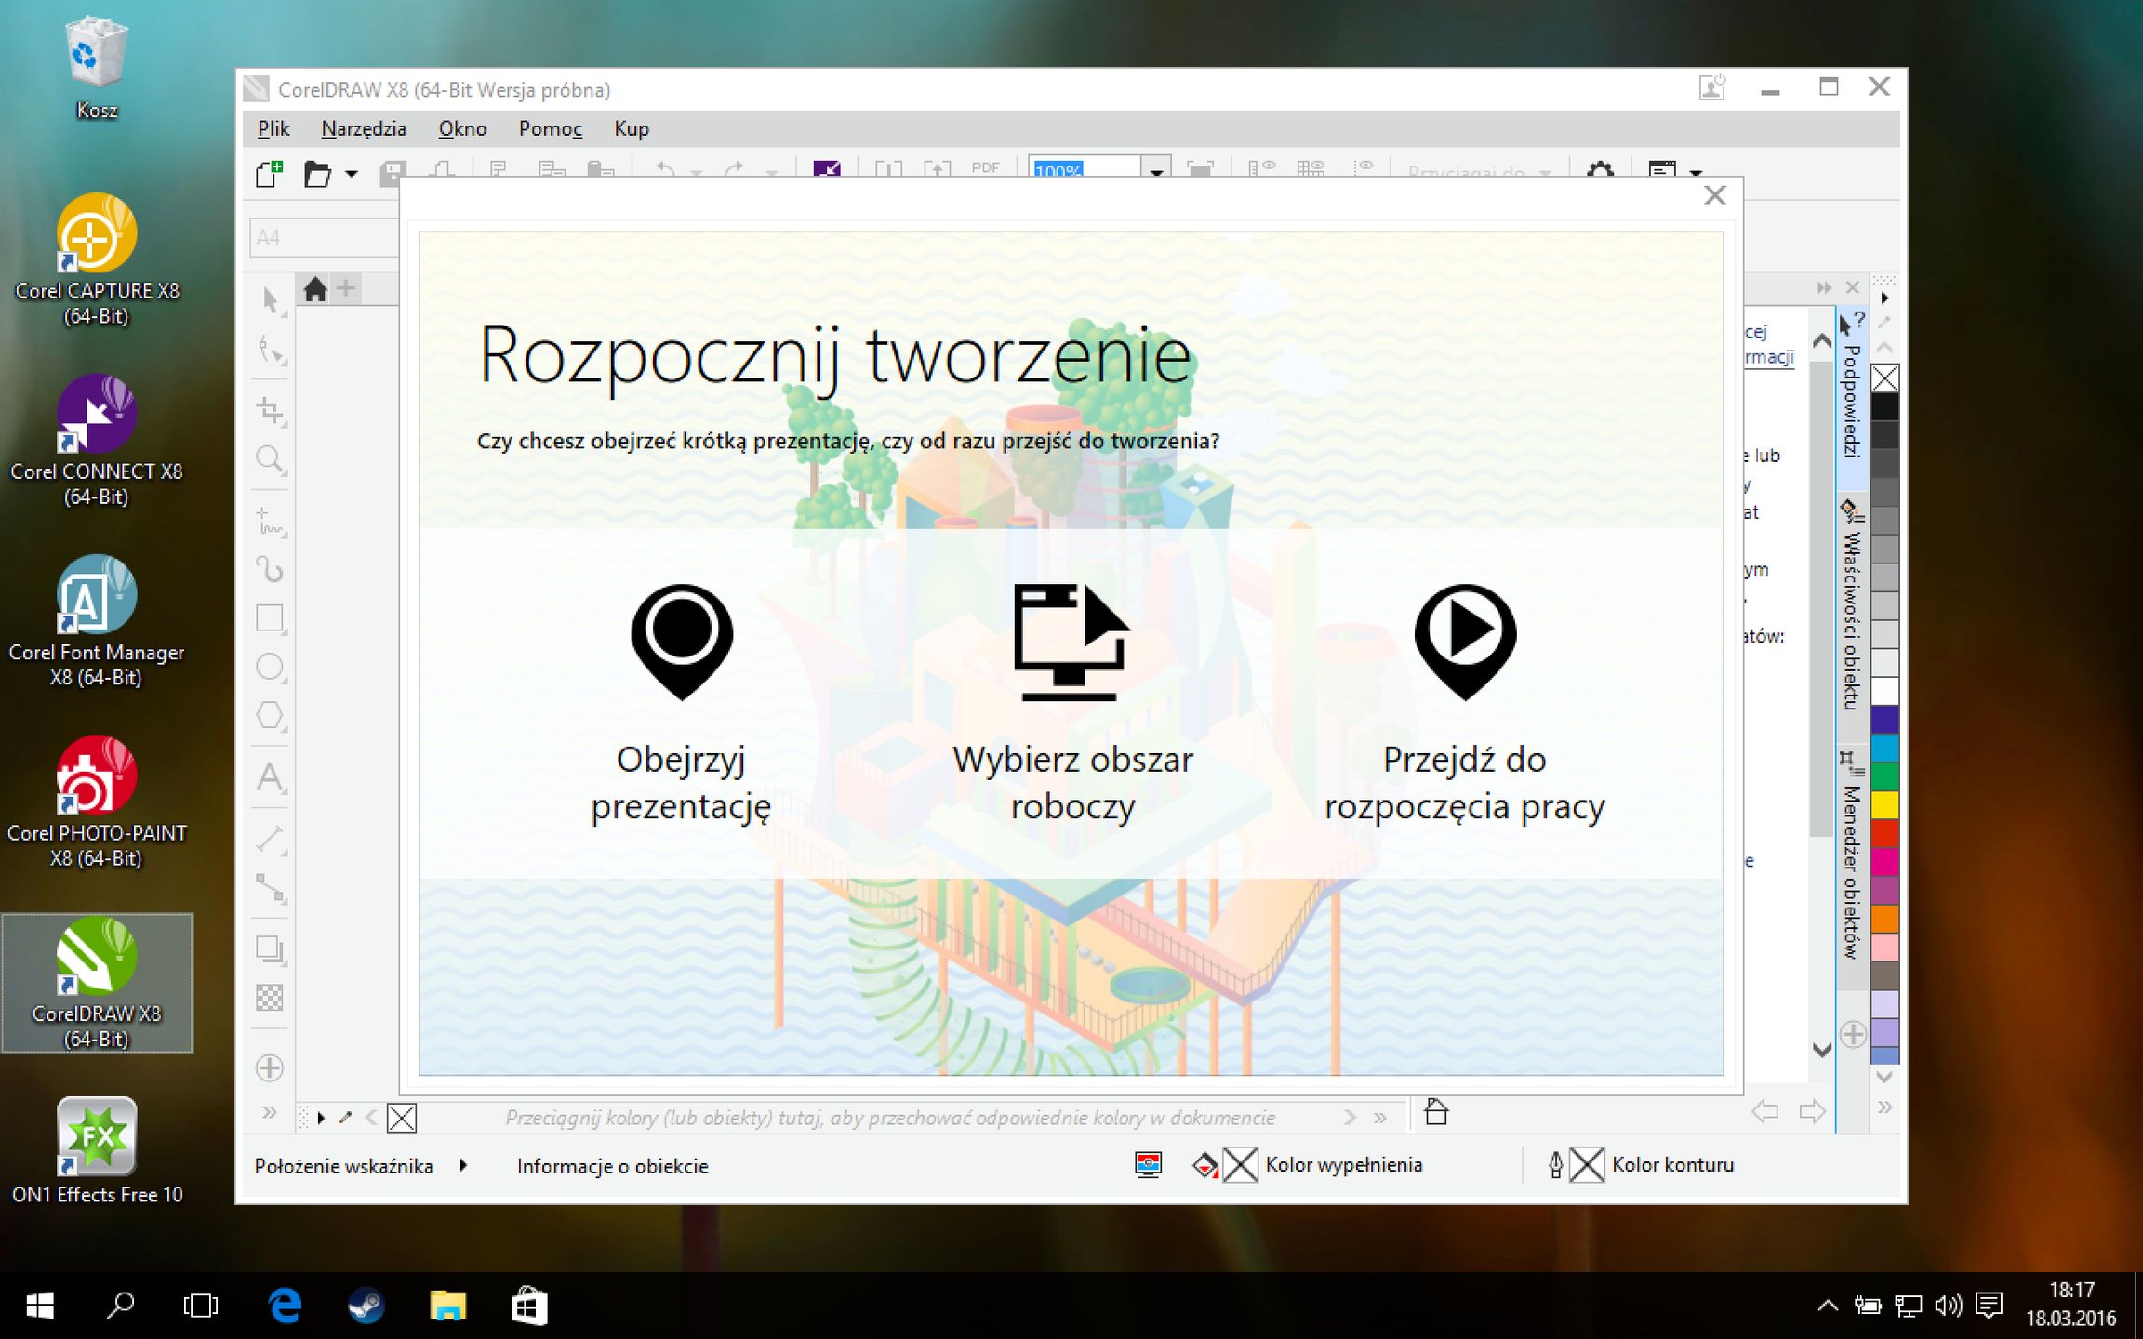The height and width of the screenshot is (1339, 2143).
Task: Expand Położenie wskaźnika arrow in status bar
Action: click(463, 1165)
